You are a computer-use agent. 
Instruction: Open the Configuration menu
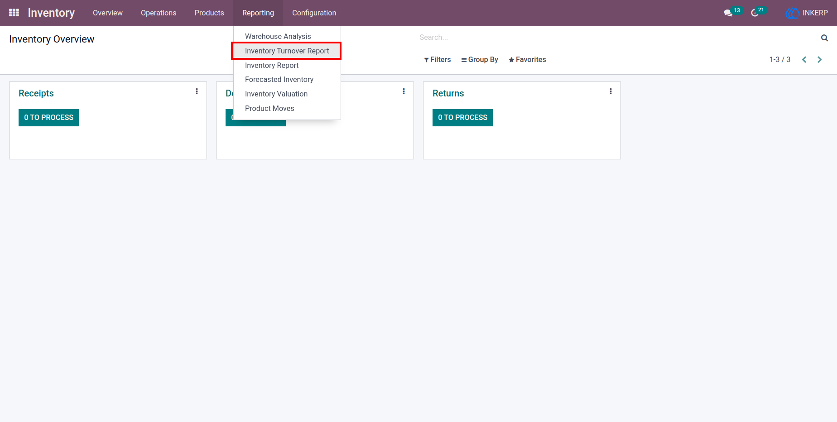coord(314,13)
